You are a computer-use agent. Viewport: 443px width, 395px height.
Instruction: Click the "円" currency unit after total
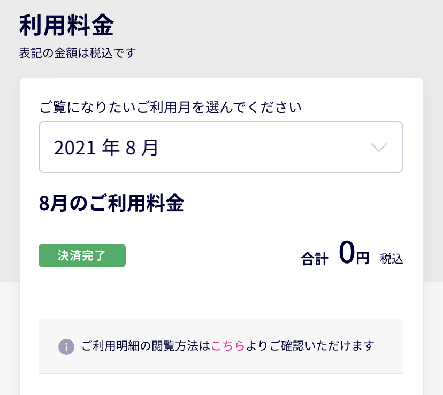coord(363,259)
